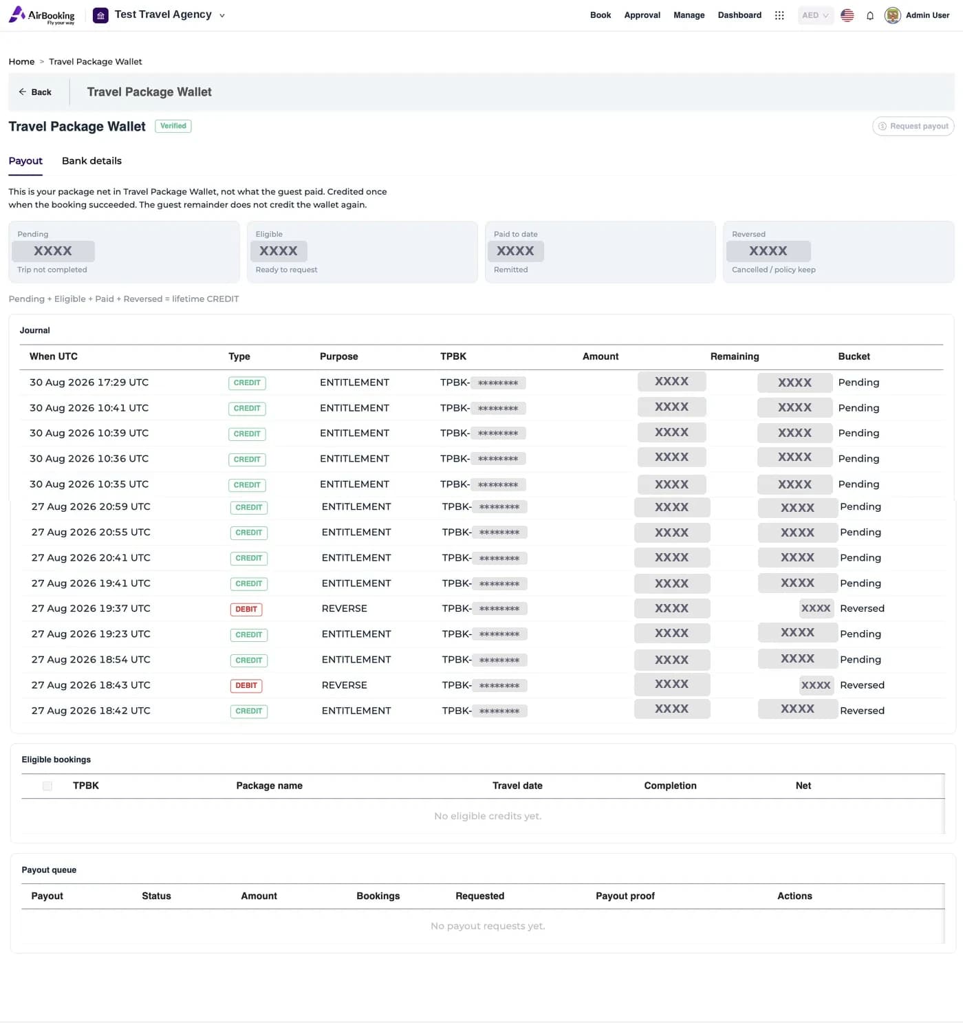Click the Verified badge
The height and width of the screenshot is (1023, 963).
173,126
